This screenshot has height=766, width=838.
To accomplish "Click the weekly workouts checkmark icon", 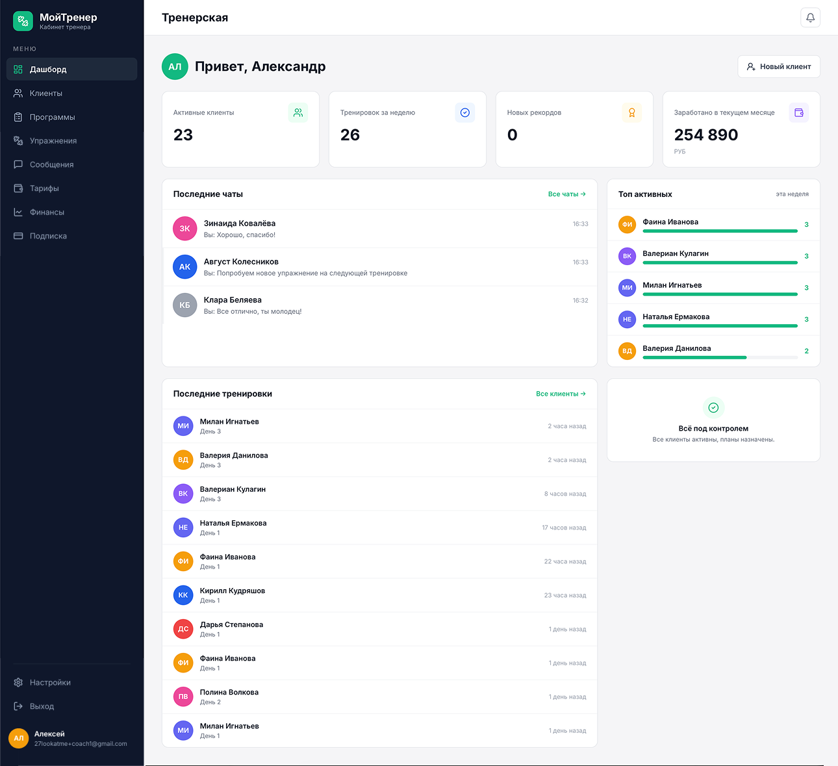I will point(465,112).
